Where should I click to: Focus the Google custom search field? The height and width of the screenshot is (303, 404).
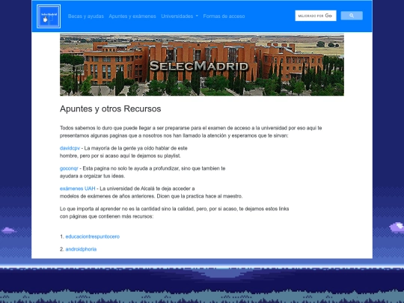[316, 16]
